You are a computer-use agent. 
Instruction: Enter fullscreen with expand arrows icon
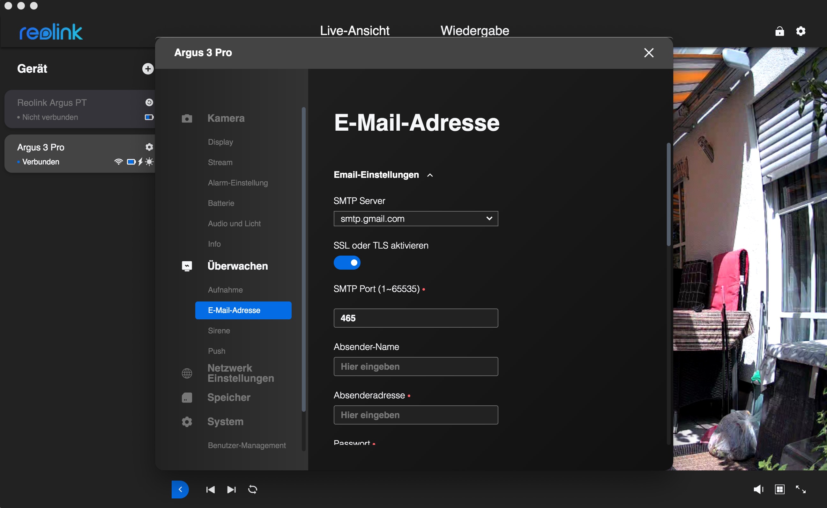tap(801, 489)
